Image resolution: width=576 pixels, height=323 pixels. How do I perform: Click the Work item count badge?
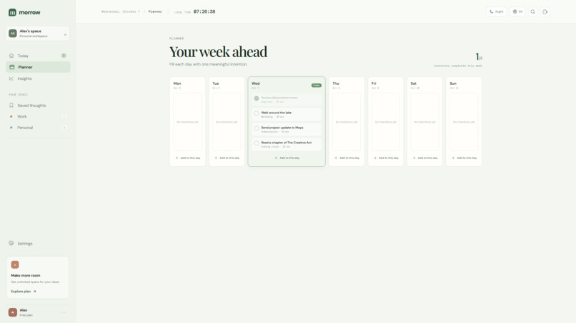point(64,117)
